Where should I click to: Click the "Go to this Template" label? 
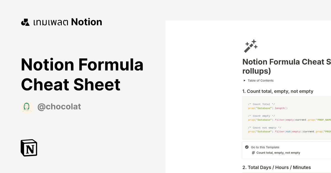[265, 147]
